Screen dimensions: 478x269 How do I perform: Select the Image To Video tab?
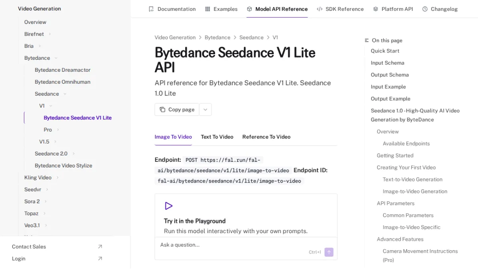tap(173, 137)
